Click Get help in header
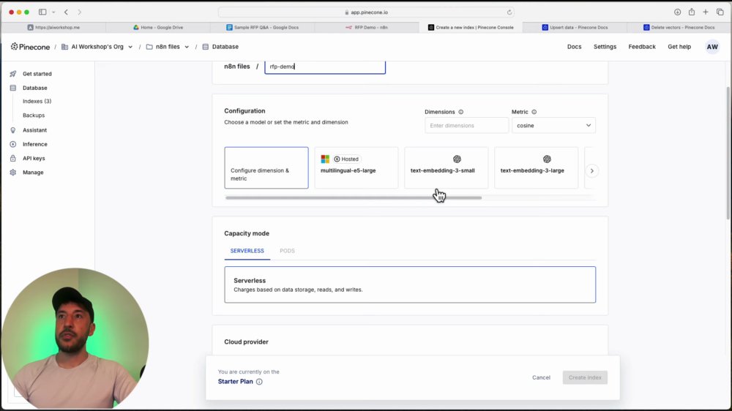 click(x=679, y=47)
